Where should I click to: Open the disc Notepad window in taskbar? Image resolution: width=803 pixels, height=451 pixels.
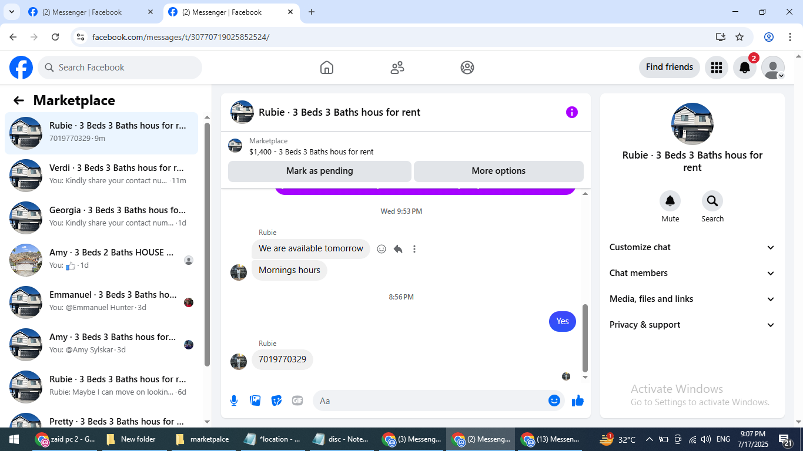tap(341, 439)
